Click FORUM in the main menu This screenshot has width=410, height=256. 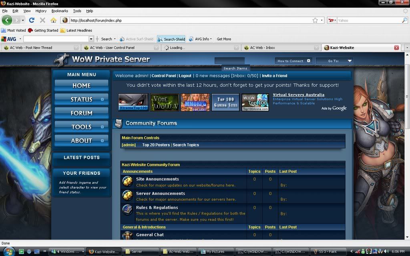click(81, 113)
